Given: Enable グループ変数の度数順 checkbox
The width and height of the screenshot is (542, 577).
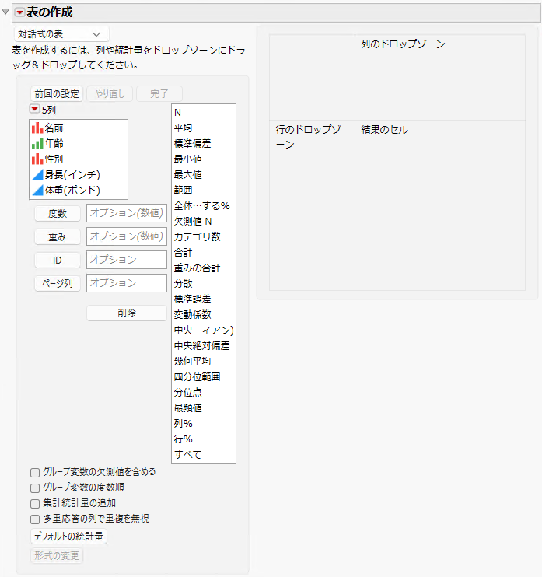Looking at the screenshot, I should coord(35,488).
